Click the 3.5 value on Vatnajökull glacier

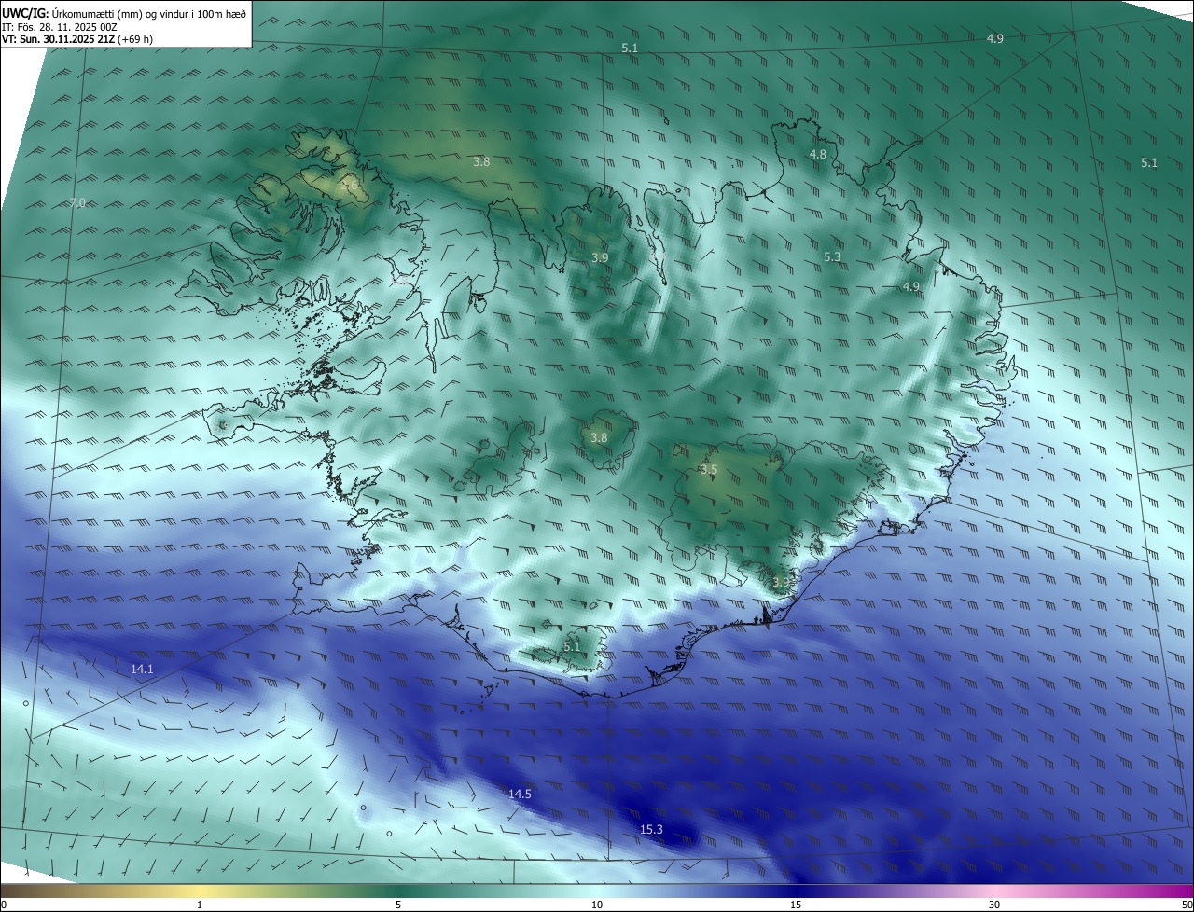709,470
